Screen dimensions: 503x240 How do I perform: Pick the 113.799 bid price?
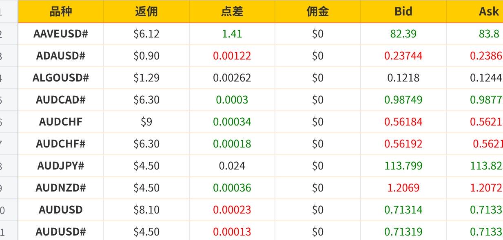tap(403, 166)
